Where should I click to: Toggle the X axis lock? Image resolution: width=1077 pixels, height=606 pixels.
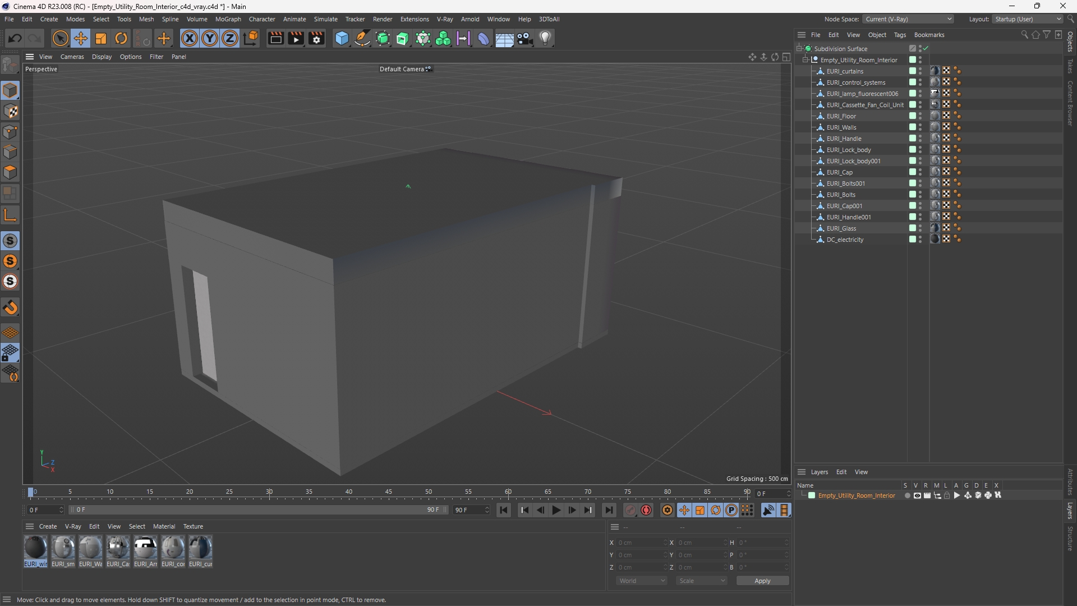click(190, 38)
